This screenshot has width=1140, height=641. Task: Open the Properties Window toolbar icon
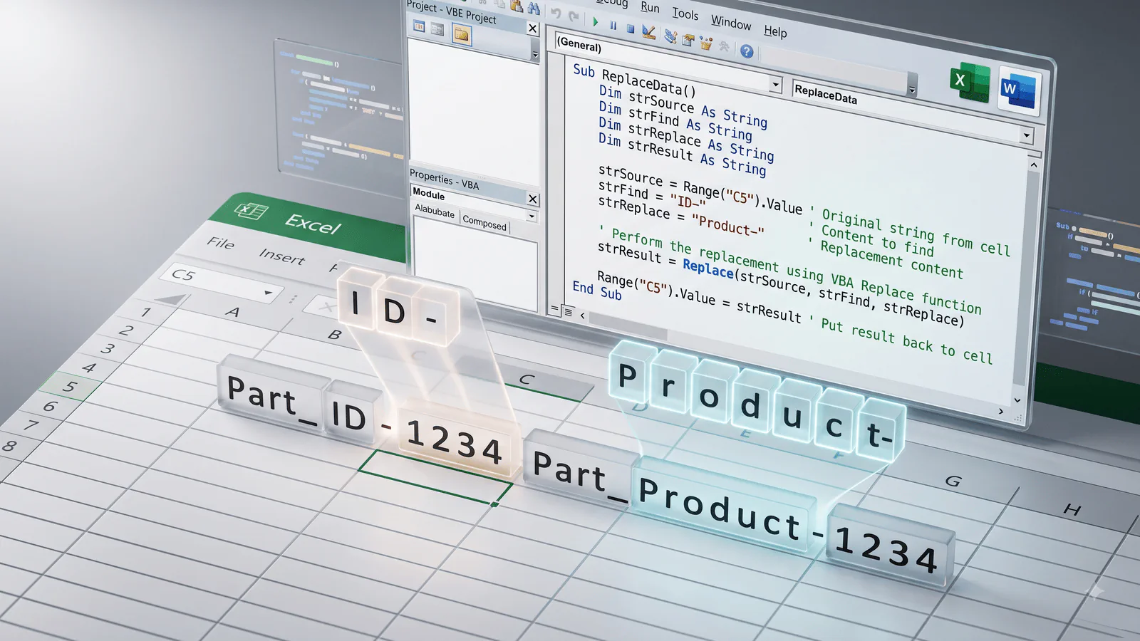[x=688, y=40]
